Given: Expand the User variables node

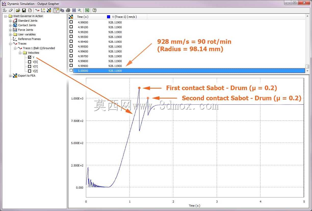Looking at the screenshot, I should (x=10, y=34).
